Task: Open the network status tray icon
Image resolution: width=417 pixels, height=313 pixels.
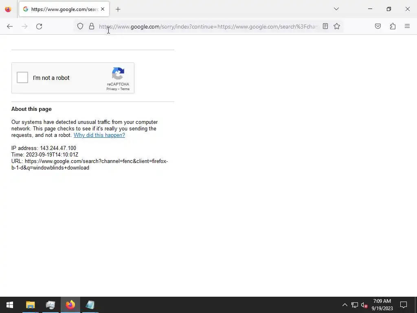Action: point(355,305)
